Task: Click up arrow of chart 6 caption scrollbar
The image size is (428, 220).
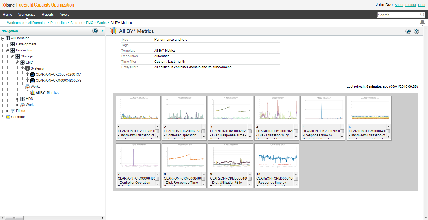Action: [x=388, y=127]
